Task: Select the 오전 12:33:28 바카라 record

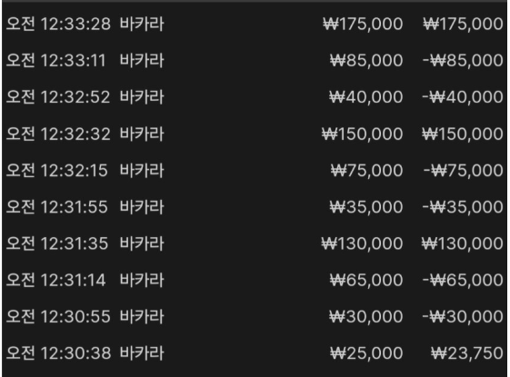Action: pos(255,24)
